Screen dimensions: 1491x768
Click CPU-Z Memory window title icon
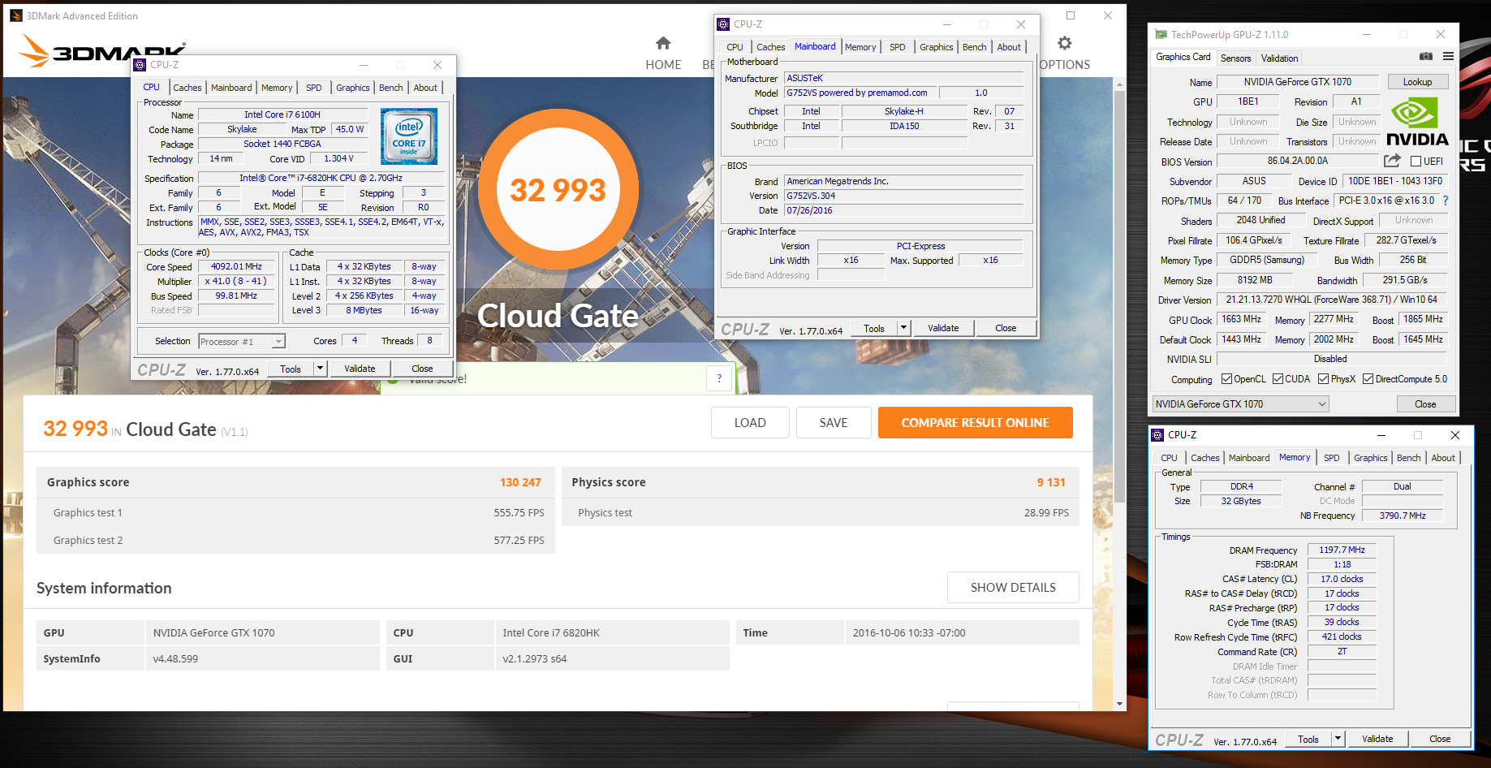[1158, 435]
